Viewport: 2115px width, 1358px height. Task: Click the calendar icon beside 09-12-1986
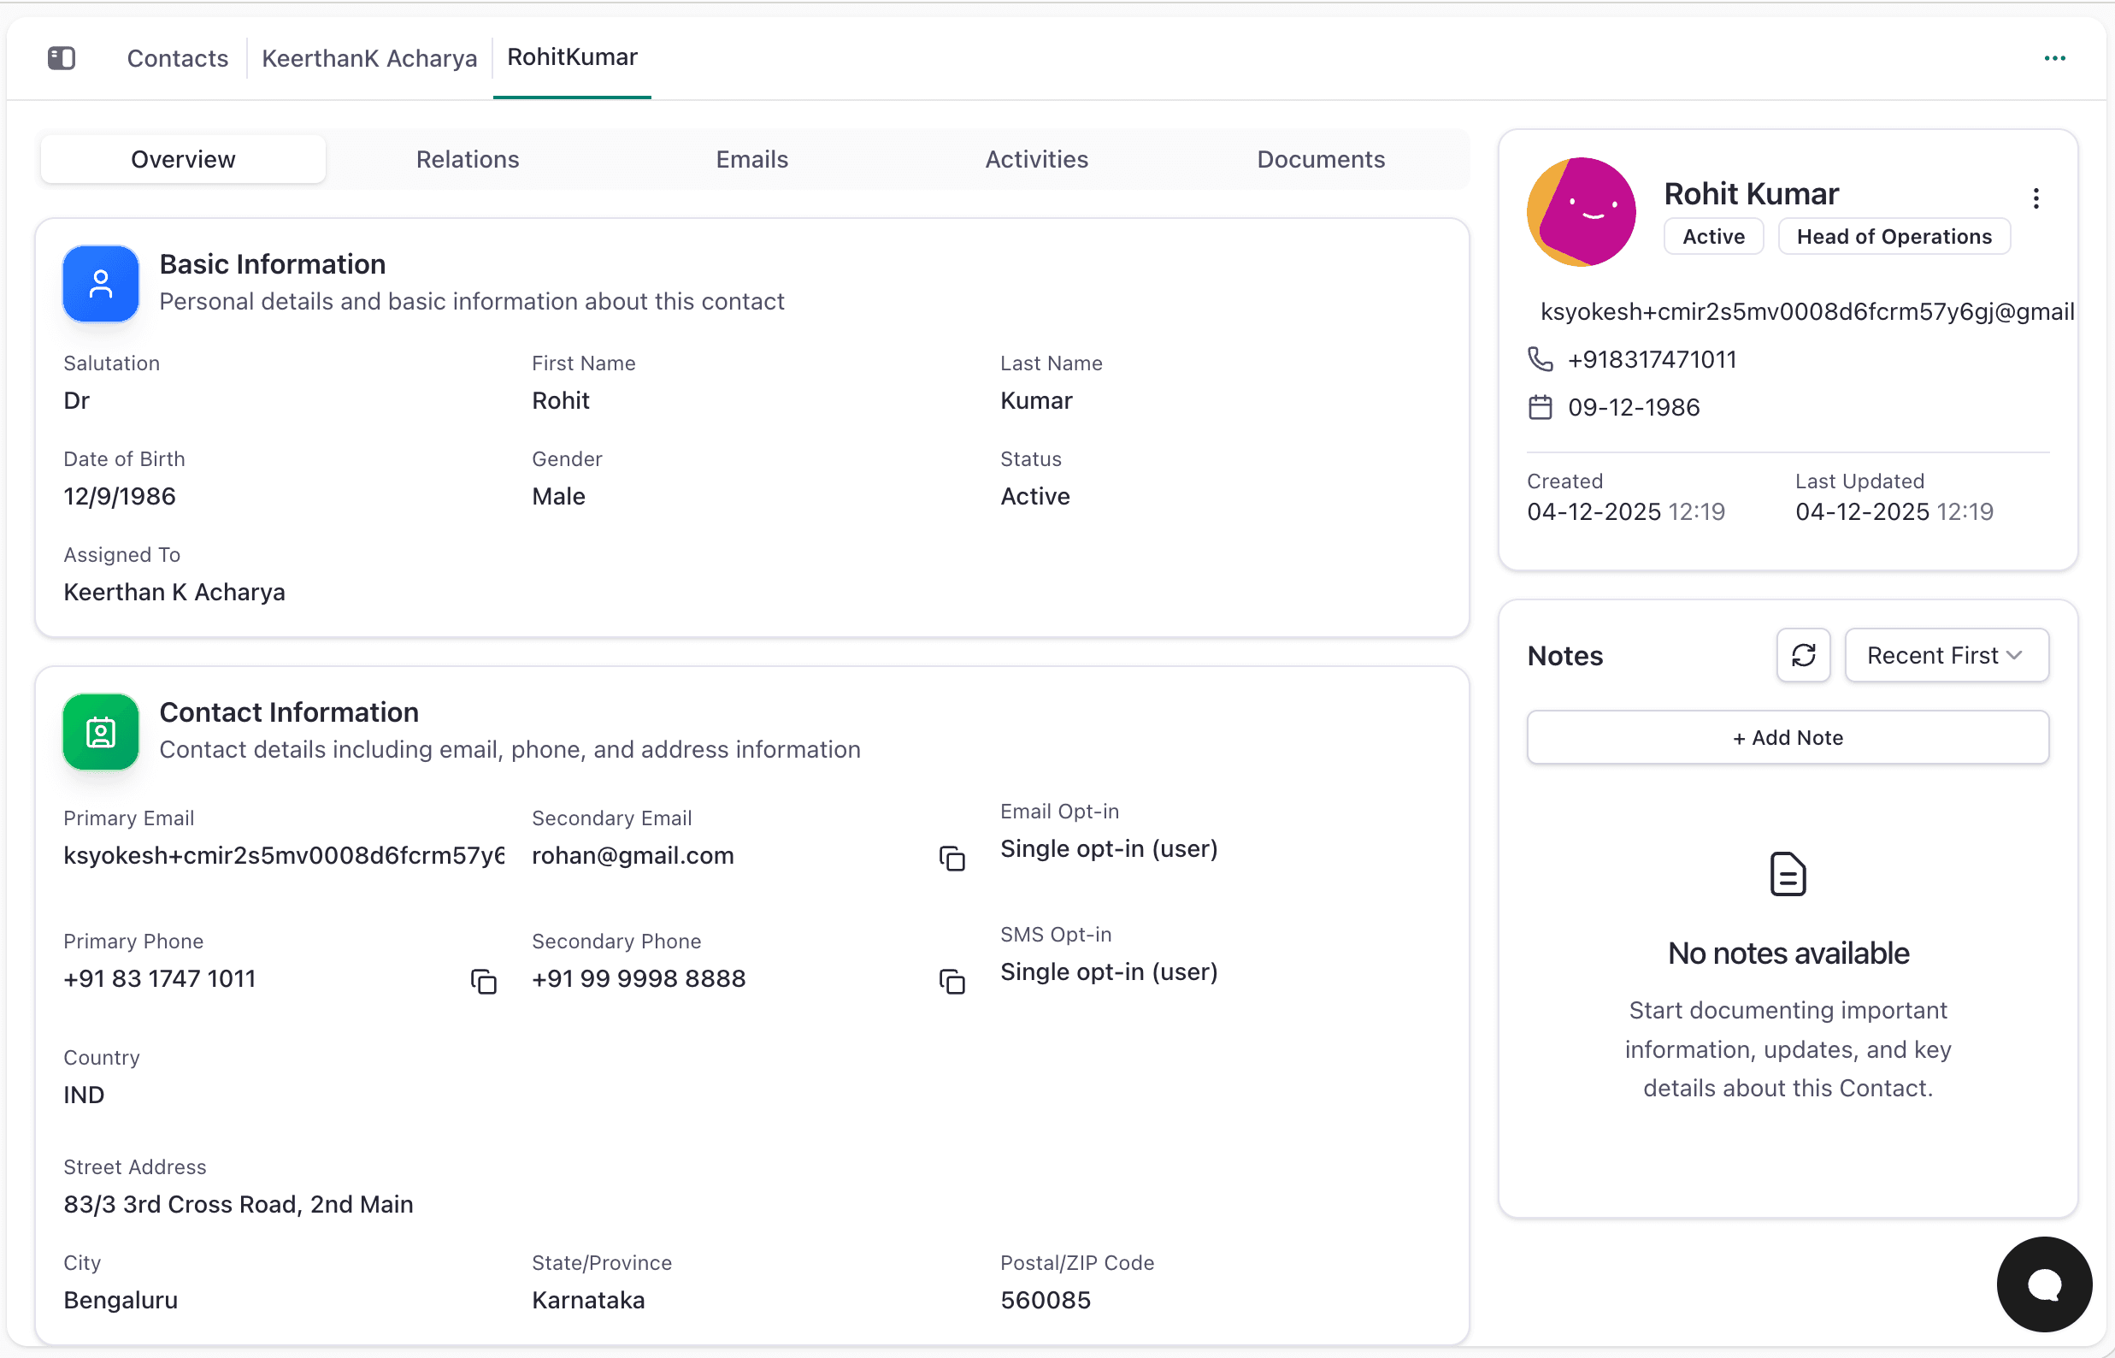pos(1541,407)
